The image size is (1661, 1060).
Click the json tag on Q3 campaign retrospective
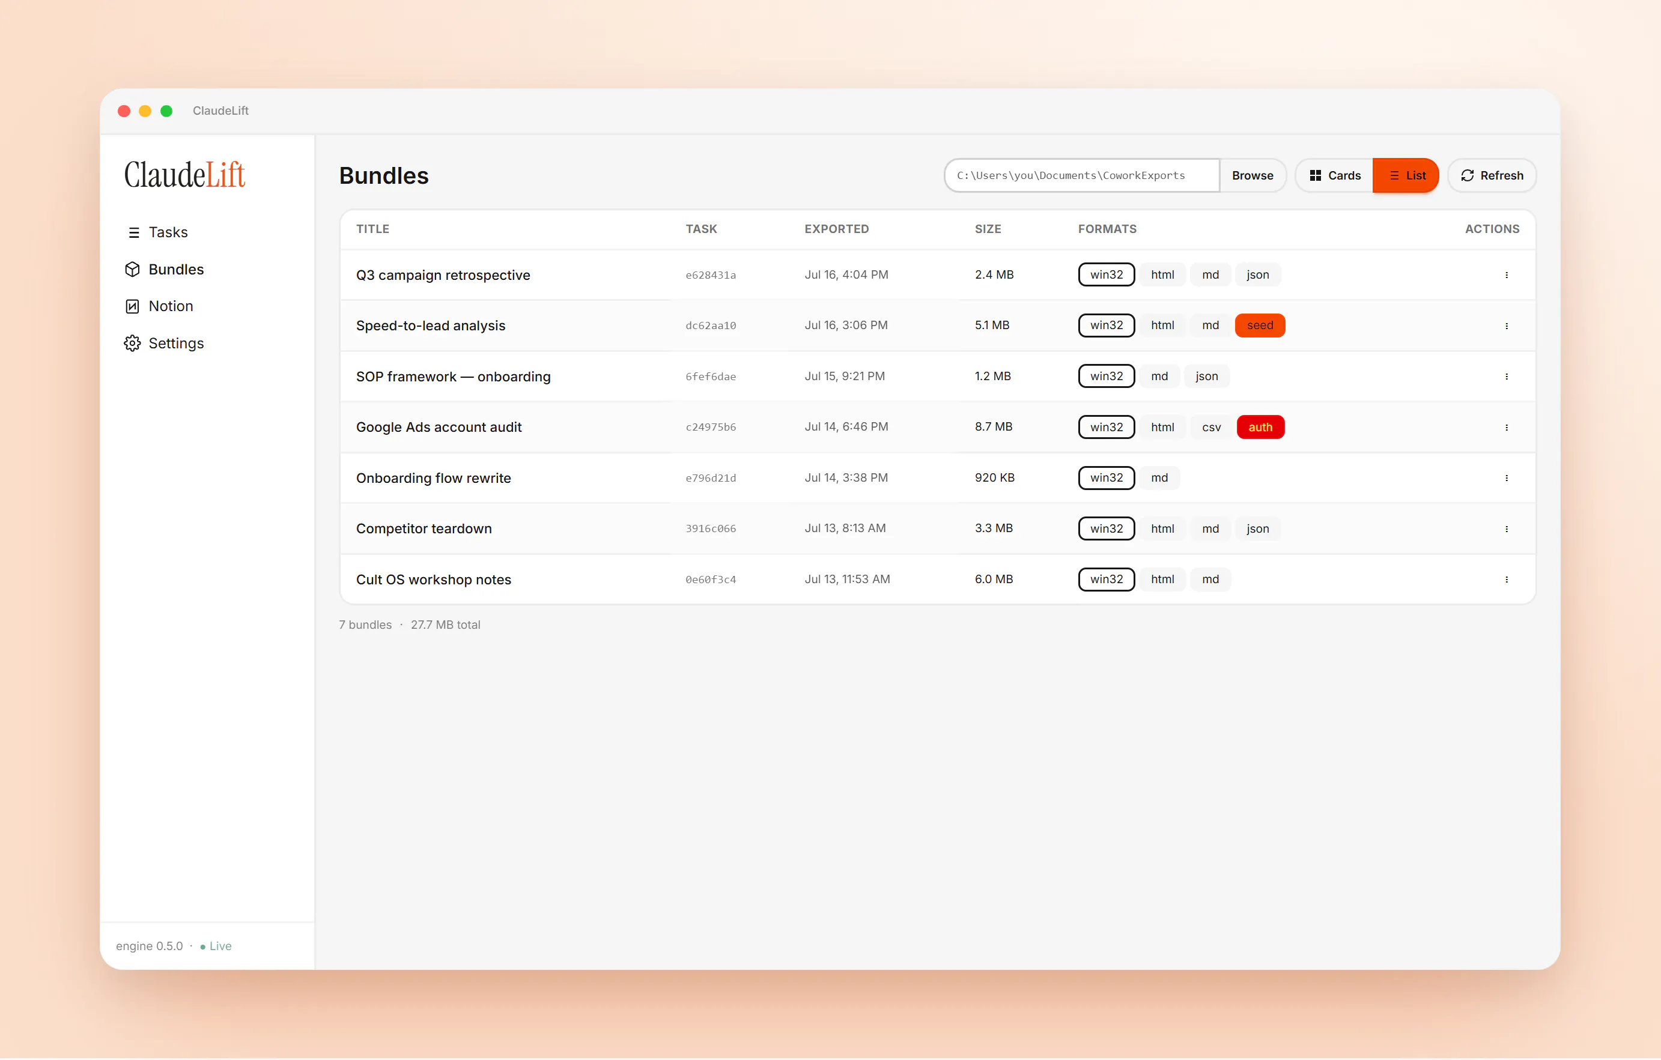coord(1257,274)
